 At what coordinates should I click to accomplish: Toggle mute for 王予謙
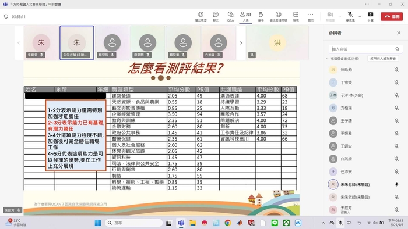[x=396, y=120]
